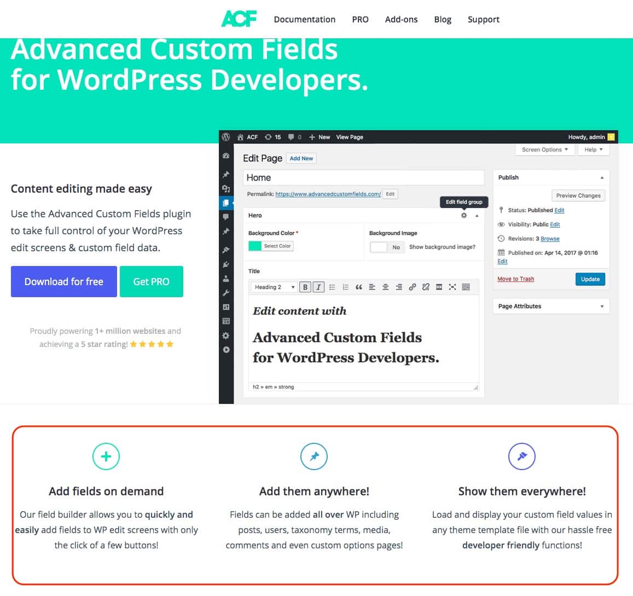Screen dimensions: 633x596
Task: Align text center in editor toolbar
Action: [386, 287]
